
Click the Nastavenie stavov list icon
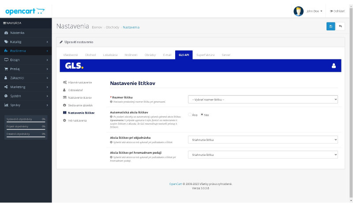point(65,97)
